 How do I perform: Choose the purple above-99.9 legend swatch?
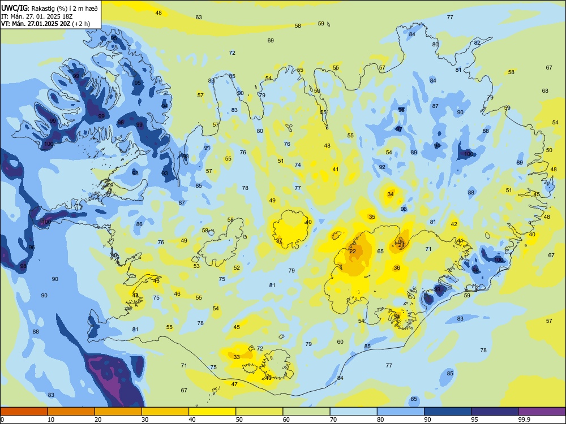pyautogui.click(x=542, y=412)
